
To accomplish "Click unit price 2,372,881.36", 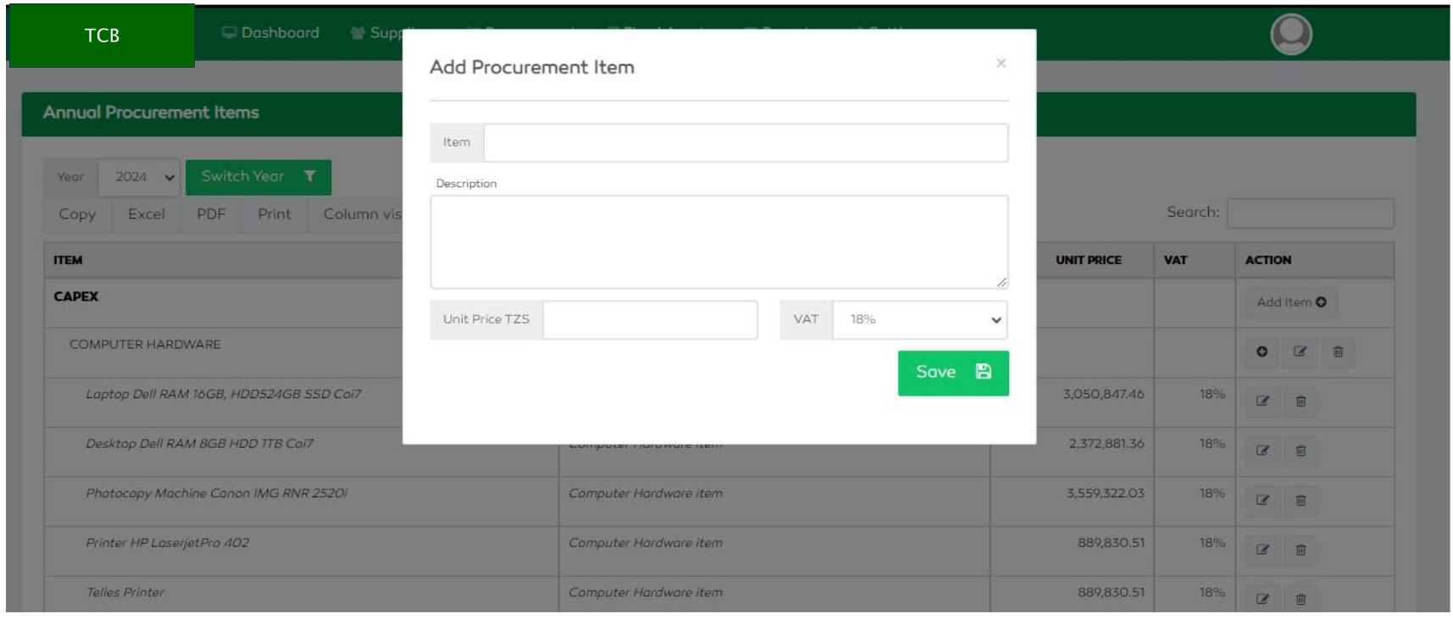I will [x=1106, y=444].
